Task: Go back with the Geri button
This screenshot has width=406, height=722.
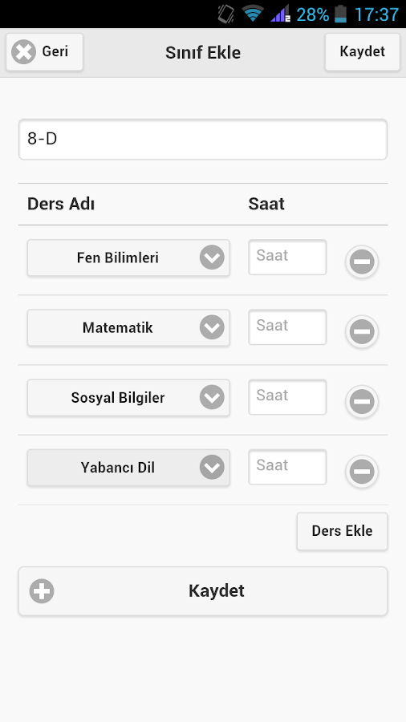Action: coord(45,51)
